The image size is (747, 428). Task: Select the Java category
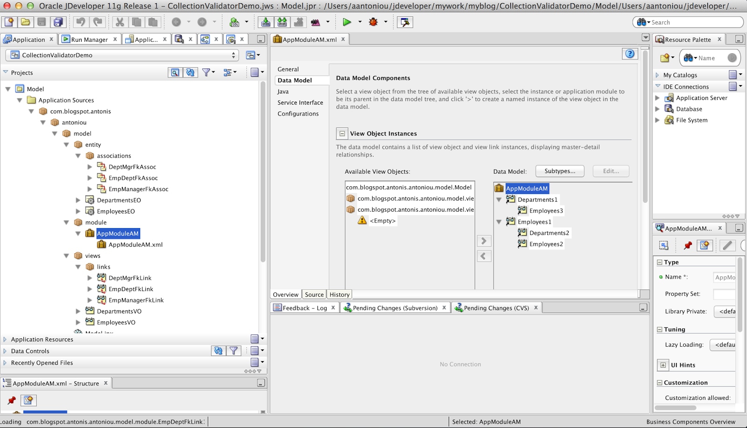tap(283, 92)
